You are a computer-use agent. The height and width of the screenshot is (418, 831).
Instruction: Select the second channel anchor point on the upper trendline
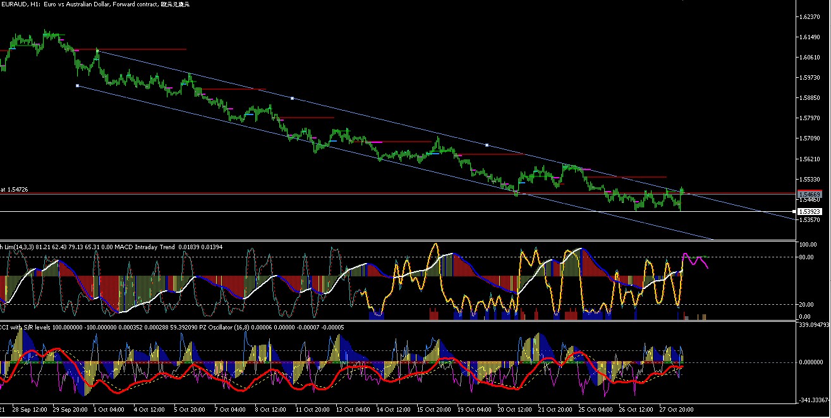coord(292,98)
